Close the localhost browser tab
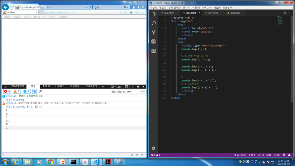The width and height of the screenshot is (295, 166). coord(36,12)
